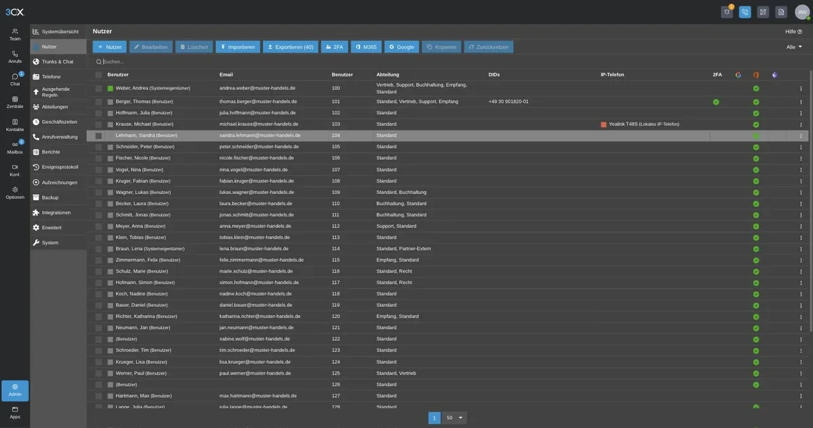The image size is (813, 428).
Task: Tick checkbox for Krause, Michael row
Action: point(99,124)
